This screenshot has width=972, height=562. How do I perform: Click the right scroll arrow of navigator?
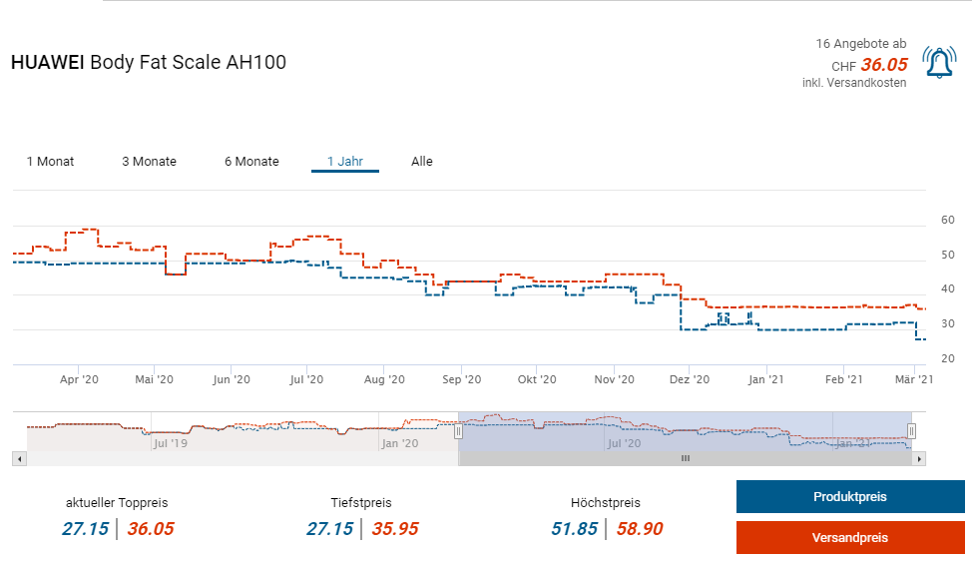coord(919,458)
